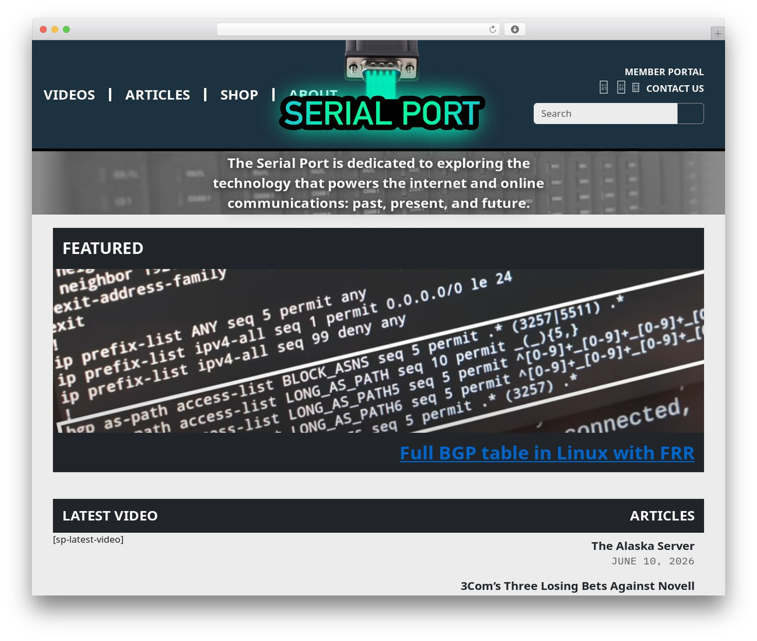
Task: Open the VIDEOS menu item
Action: 69,95
